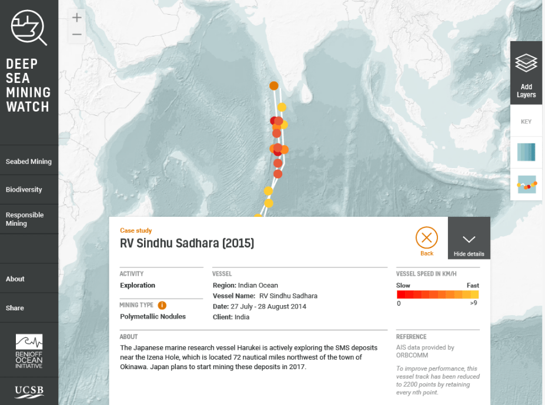The image size is (545, 405).
Task: Click the Benioff Ocean Initiative logo
Action: (29, 352)
